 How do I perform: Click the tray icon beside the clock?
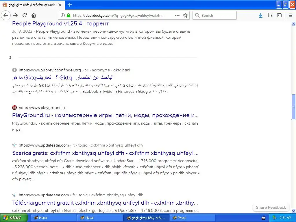[274, 218]
